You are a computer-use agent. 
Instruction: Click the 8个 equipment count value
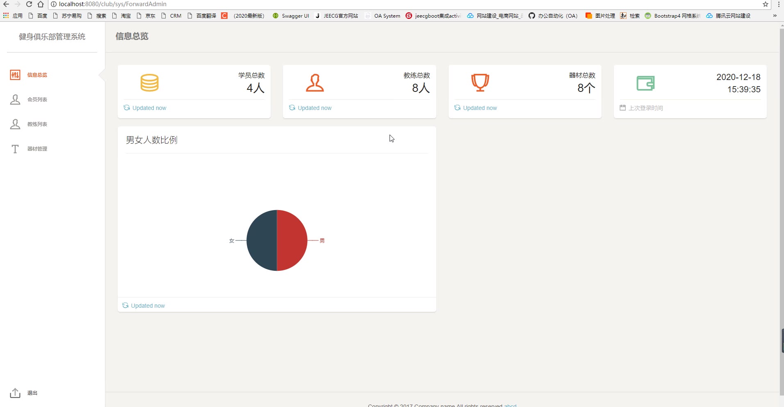586,88
